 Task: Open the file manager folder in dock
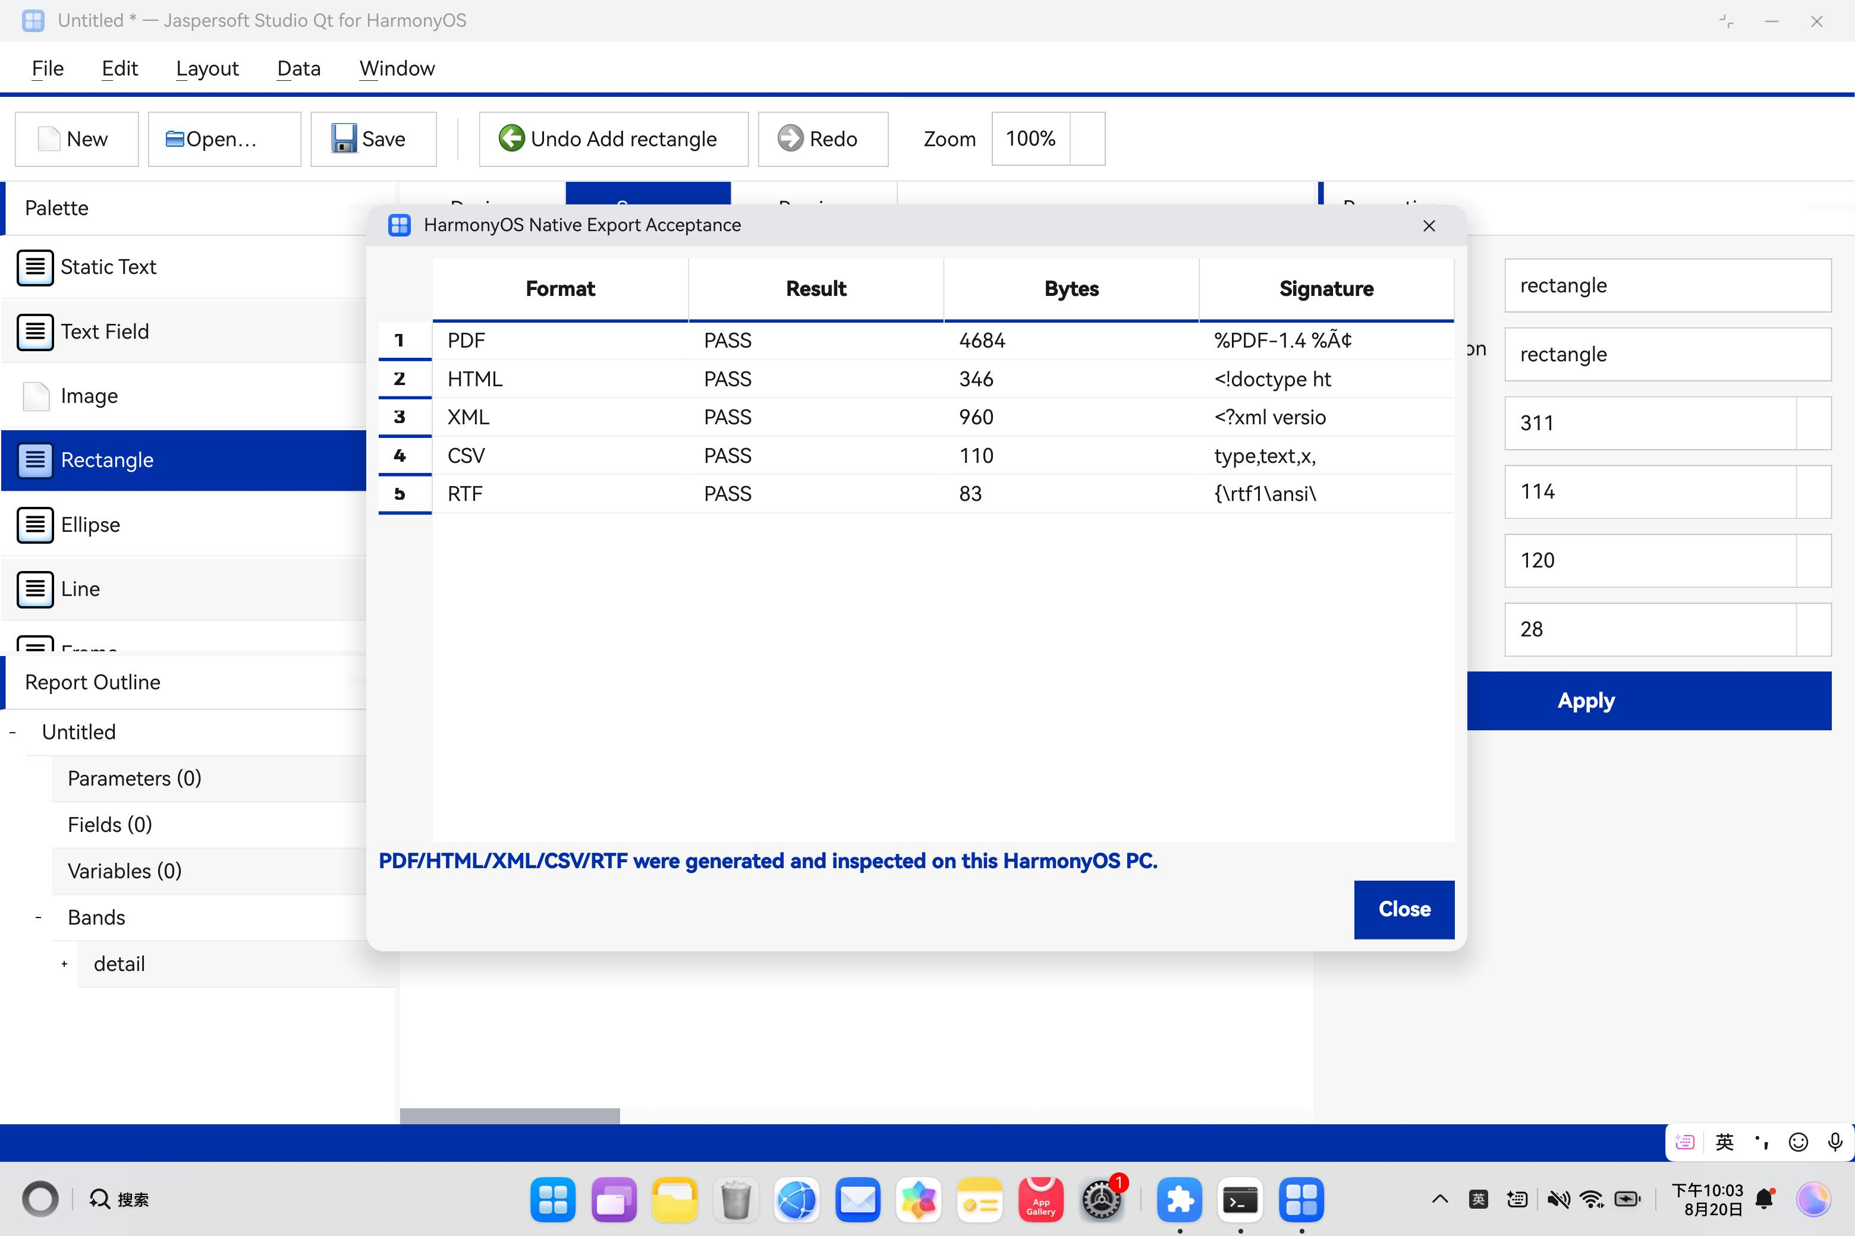[x=674, y=1200]
